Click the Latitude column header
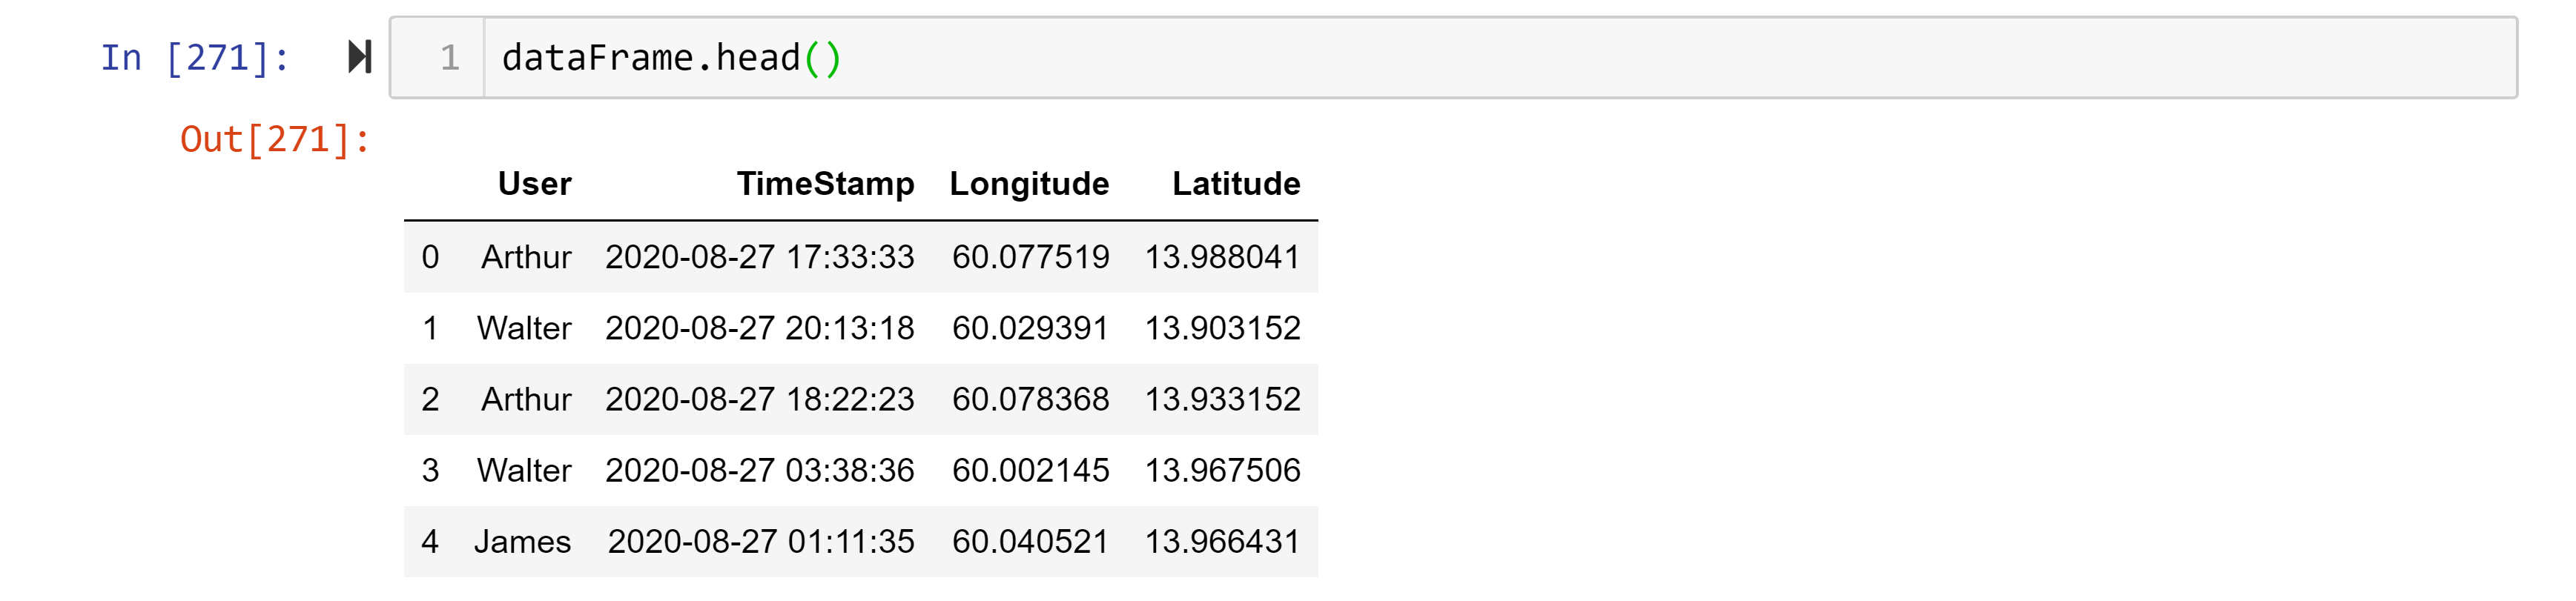This screenshot has width=2576, height=601. click(x=1235, y=184)
